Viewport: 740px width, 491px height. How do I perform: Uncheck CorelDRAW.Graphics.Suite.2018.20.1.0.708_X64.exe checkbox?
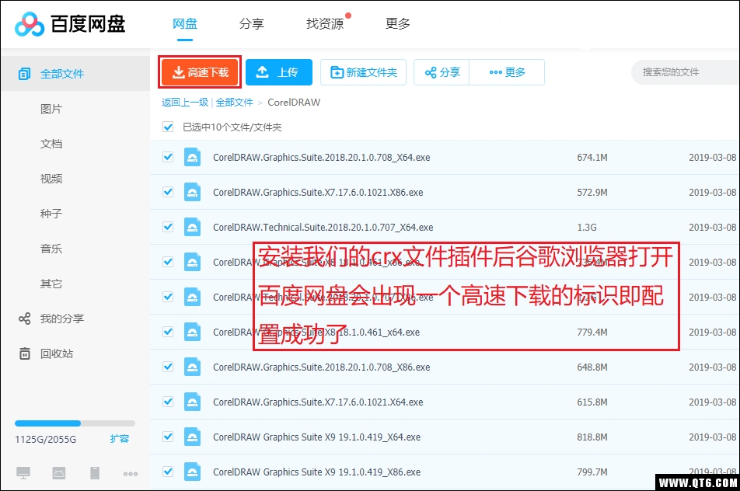pos(168,157)
